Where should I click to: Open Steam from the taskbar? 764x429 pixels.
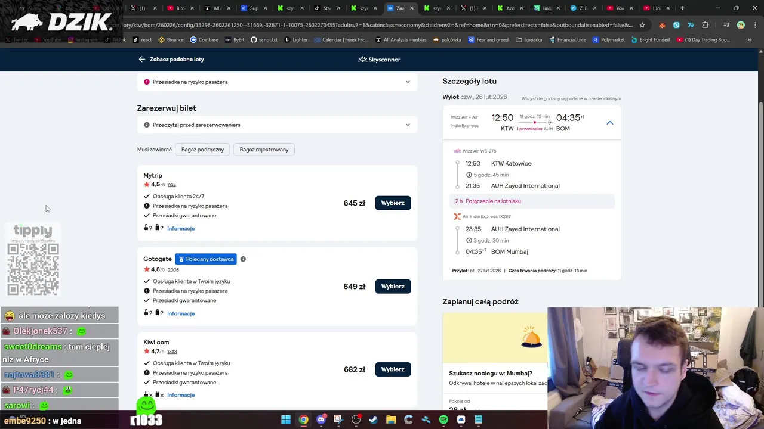point(374,420)
